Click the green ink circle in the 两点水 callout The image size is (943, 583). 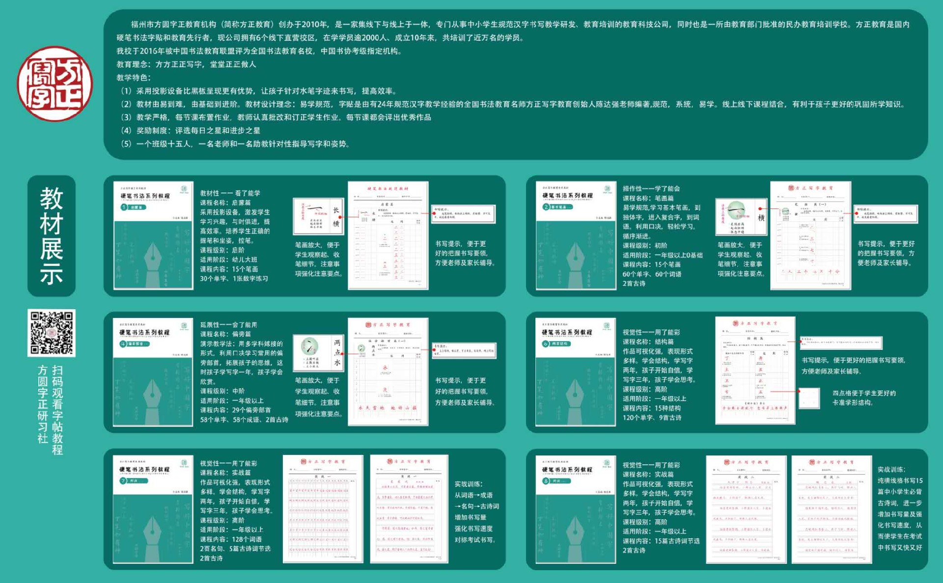[x=309, y=346]
